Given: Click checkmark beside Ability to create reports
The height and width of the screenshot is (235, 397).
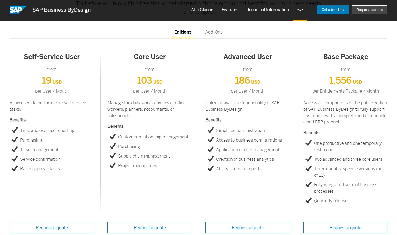Looking at the screenshot, I should (x=210, y=168).
